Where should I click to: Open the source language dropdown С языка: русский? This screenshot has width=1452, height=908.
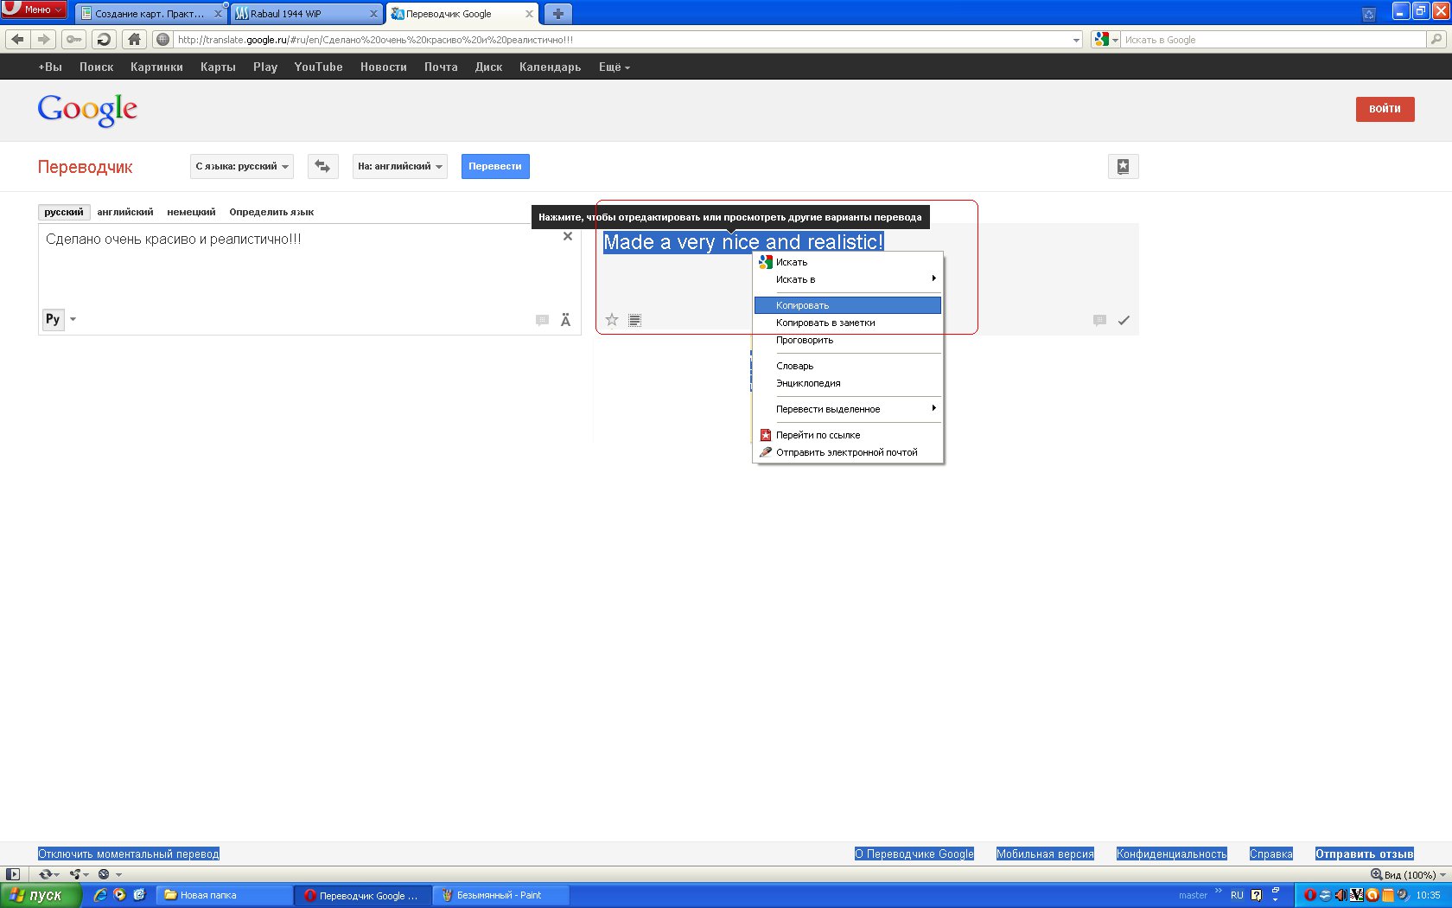[242, 166]
